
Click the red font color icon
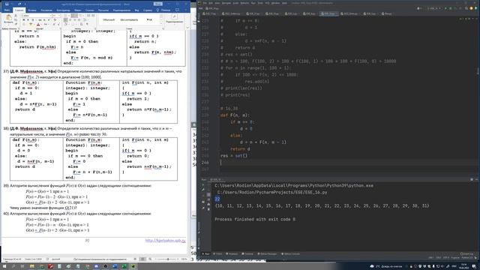[x=38, y=24]
